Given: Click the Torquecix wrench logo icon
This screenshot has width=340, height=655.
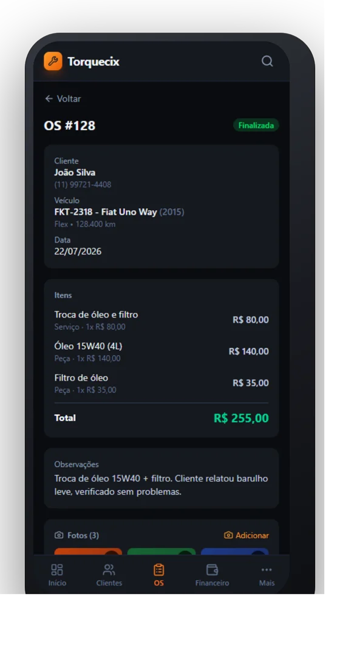Looking at the screenshot, I should click(53, 61).
